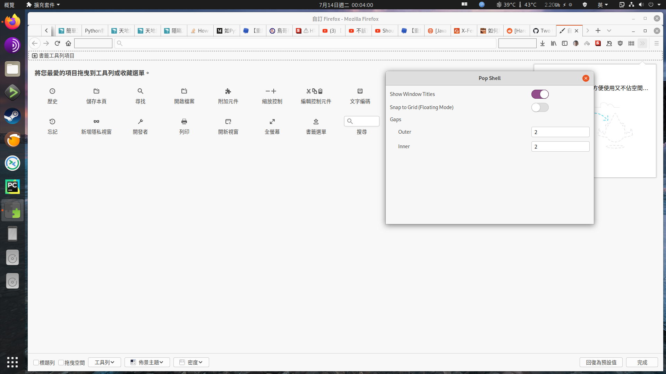The image size is (666, 374).
Task: Check the 拖曳空間 (Drag Space) checkbox
Action: click(x=61, y=363)
